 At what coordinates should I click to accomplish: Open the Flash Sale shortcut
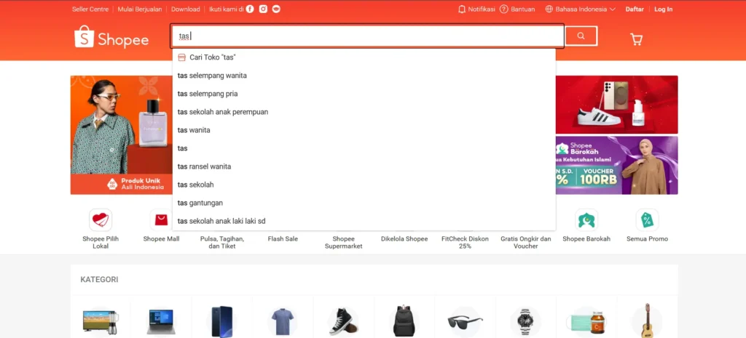coord(283,239)
